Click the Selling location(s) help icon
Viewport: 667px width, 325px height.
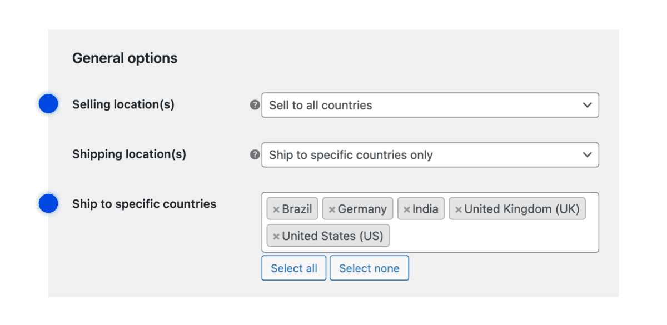coord(255,104)
